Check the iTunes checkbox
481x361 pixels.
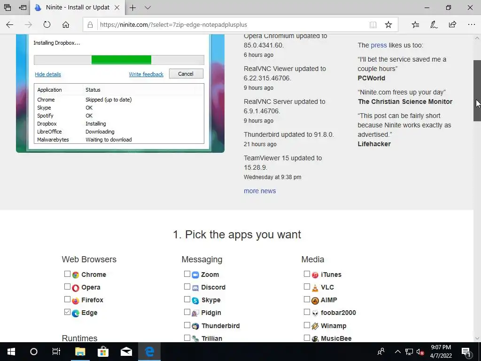307,274
